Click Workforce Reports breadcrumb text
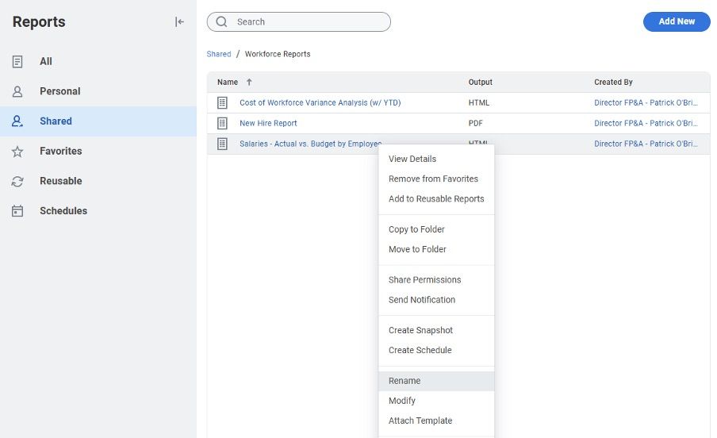The width and height of the screenshot is (717, 438). click(278, 54)
